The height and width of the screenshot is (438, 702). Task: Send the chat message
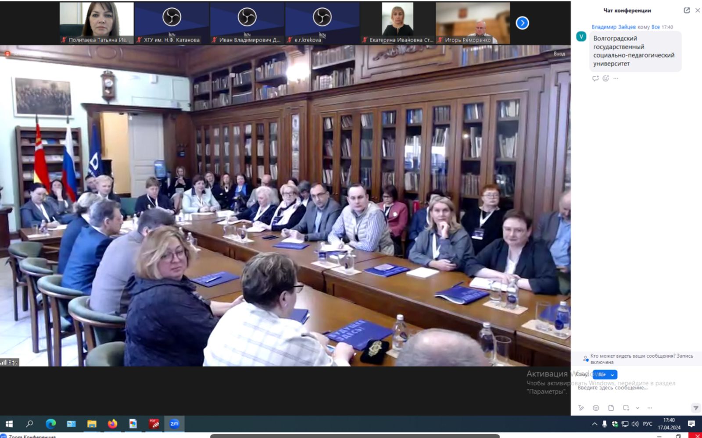[x=695, y=408]
